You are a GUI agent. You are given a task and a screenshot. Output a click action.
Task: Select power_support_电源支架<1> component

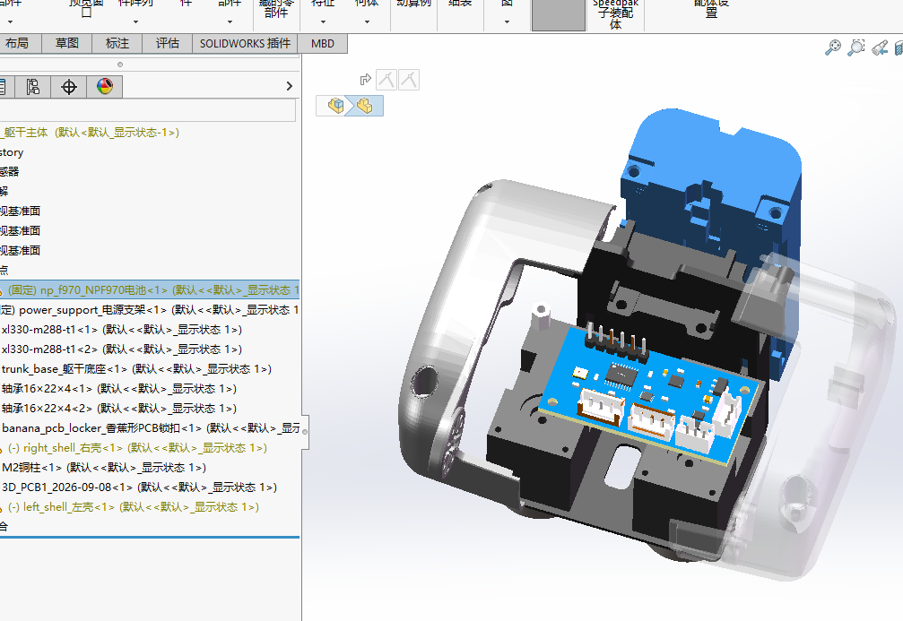[150, 310]
